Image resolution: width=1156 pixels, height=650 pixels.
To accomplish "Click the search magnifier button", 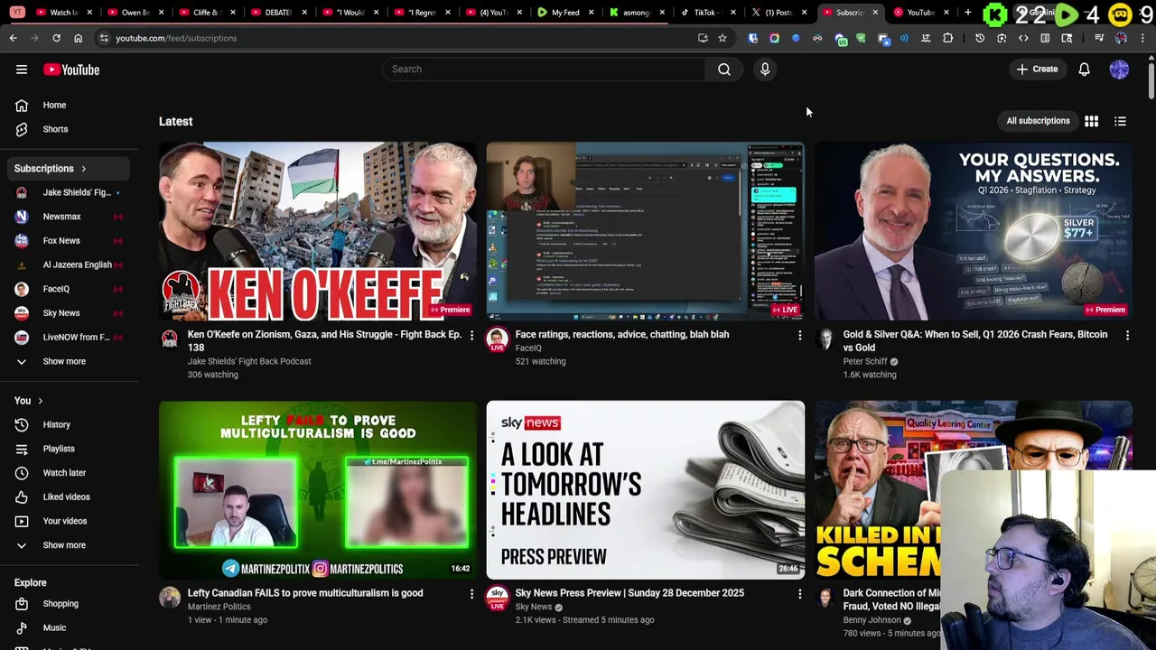I will [x=723, y=70].
